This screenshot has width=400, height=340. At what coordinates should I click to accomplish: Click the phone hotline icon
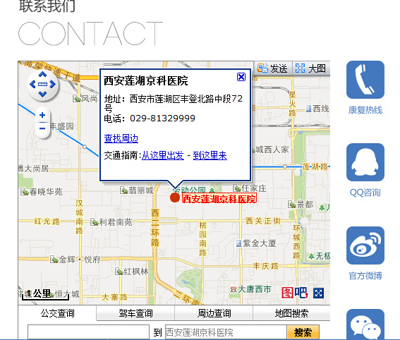click(365, 80)
